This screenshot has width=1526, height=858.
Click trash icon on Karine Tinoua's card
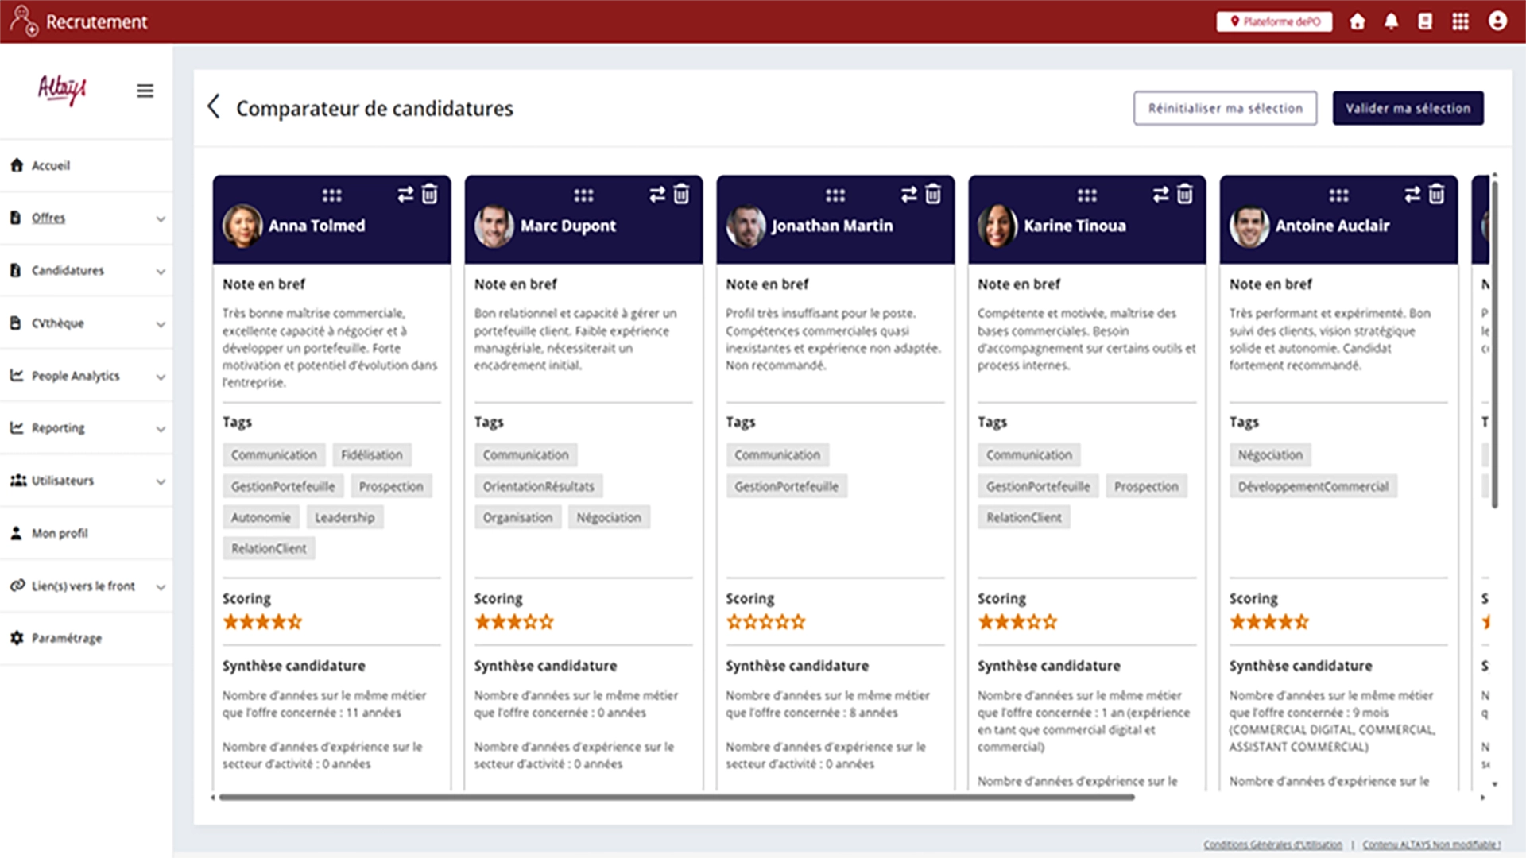(x=1184, y=195)
